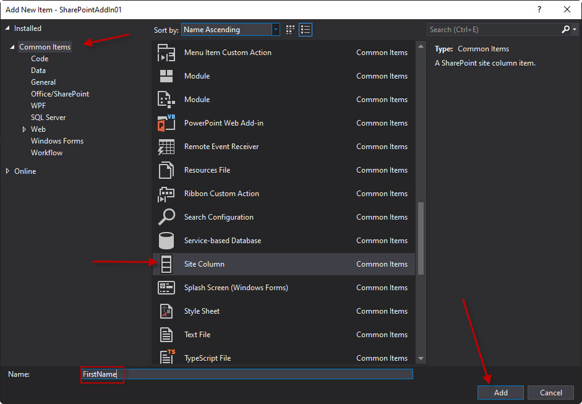Select the Code category

[40, 59]
